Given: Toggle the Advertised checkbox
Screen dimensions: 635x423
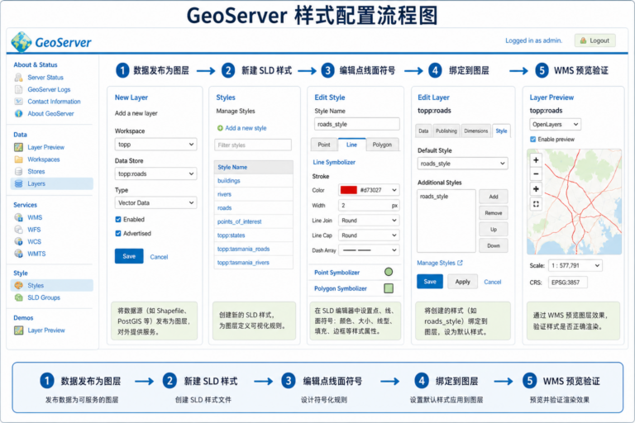Looking at the screenshot, I should 118,234.
